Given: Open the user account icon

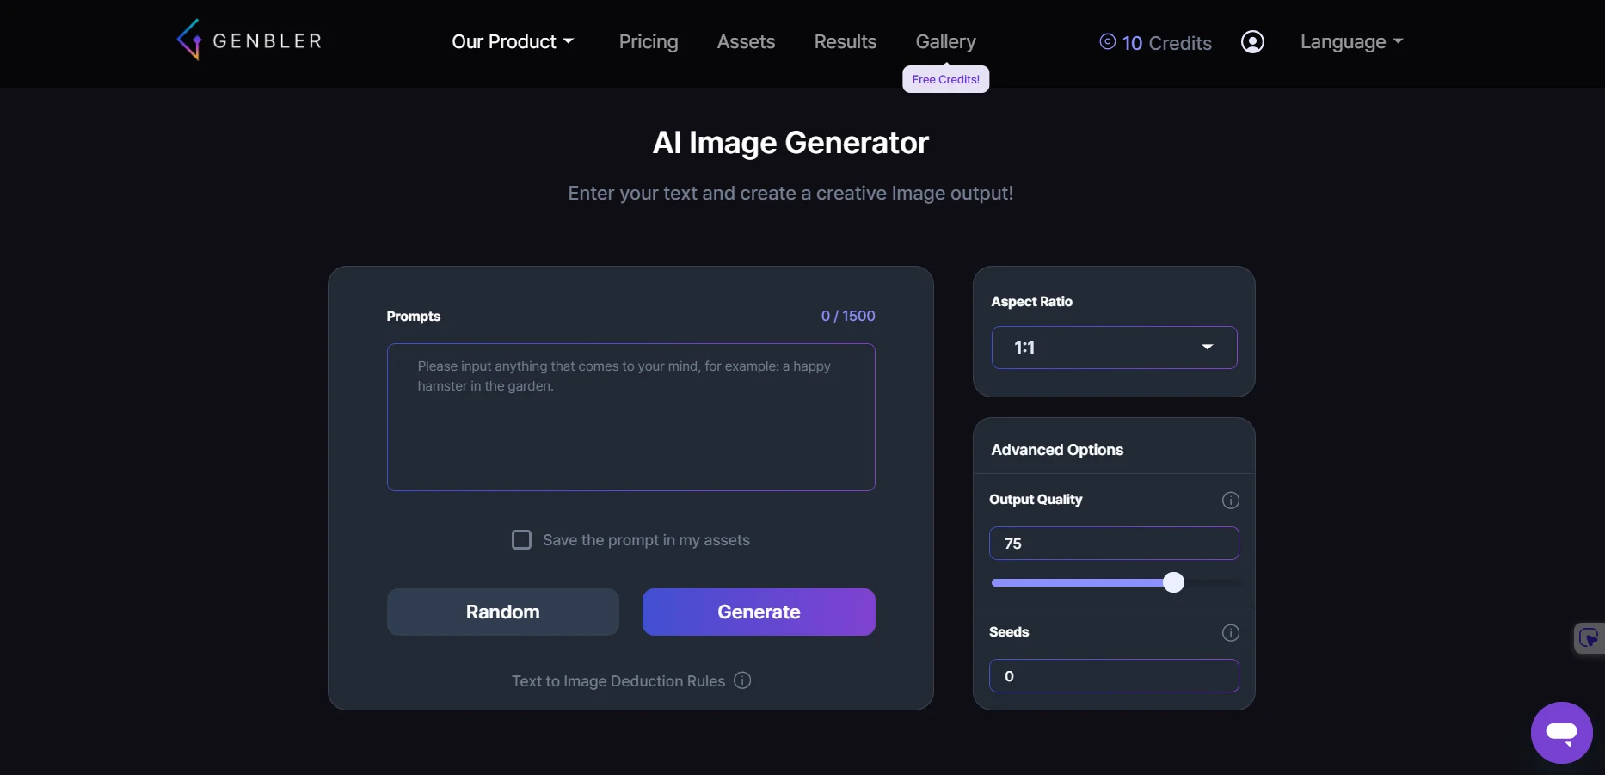Looking at the screenshot, I should point(1252,41).
